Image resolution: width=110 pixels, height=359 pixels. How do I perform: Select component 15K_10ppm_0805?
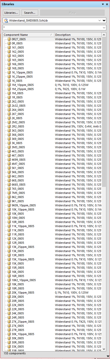click(23, 259)
